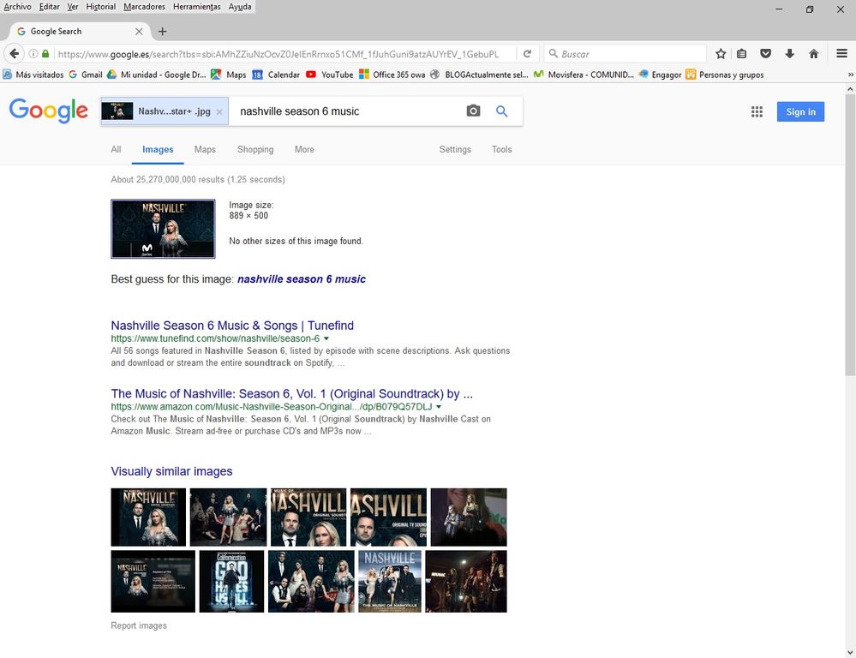Click the Home button
The width and height of the screenshot is (856, 658).
(x=813, y=53)
